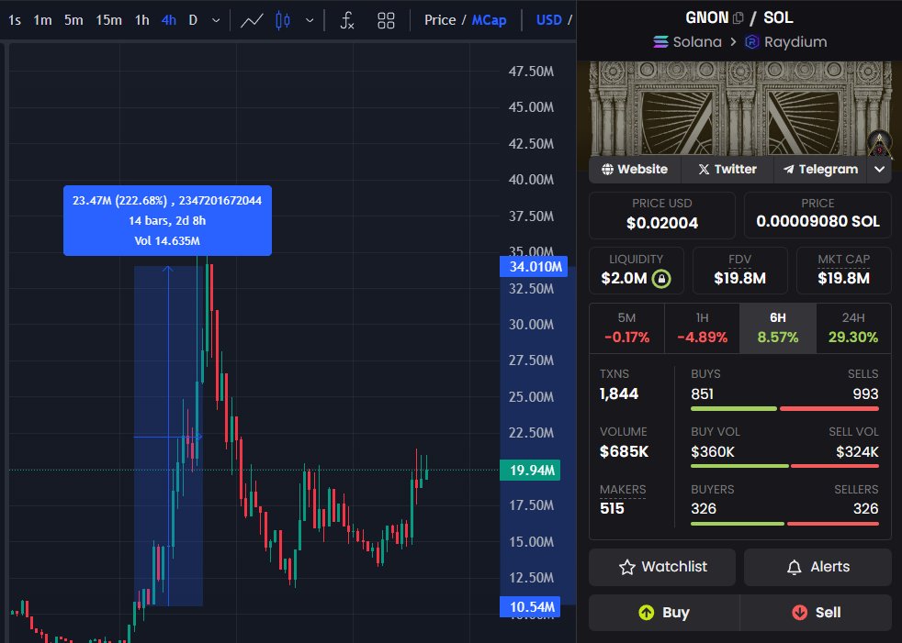Screen dimensions: 902x643
Task: Click the MAKERS label
Action: click(623, 490)
